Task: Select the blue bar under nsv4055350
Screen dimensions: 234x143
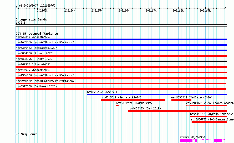Action: click(121, 45)
